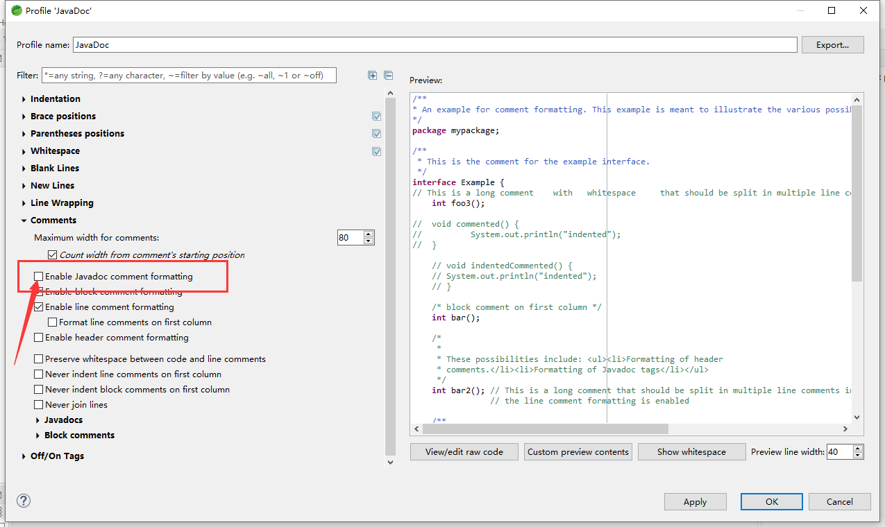
Task: Uncheck Count width from comment's starting position
Action: pos(53,254)
